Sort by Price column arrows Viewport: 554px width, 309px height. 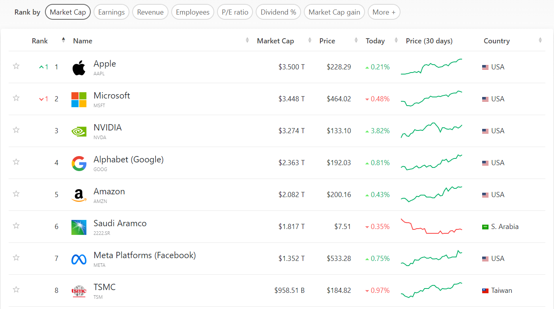pos(356,40)
